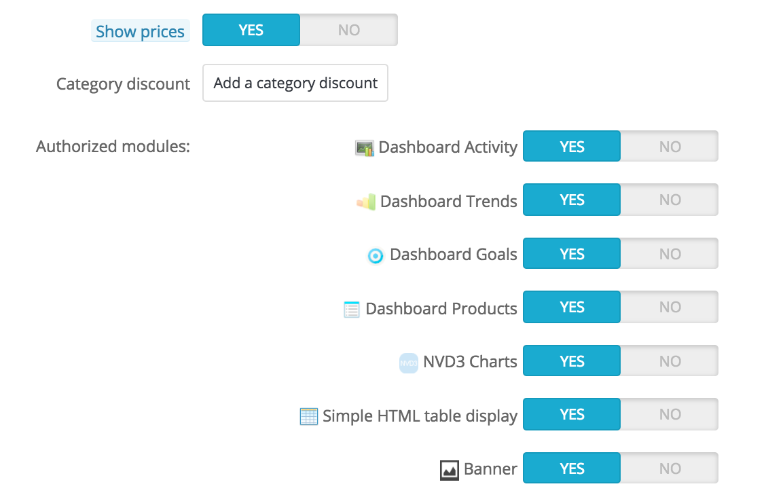Viewport: 766px width, 497px height.
Task: Set Show prices to NO
Action: point(349,30)
